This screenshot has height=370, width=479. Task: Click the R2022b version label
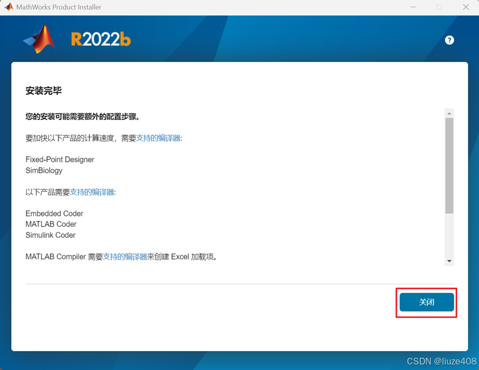100,40
